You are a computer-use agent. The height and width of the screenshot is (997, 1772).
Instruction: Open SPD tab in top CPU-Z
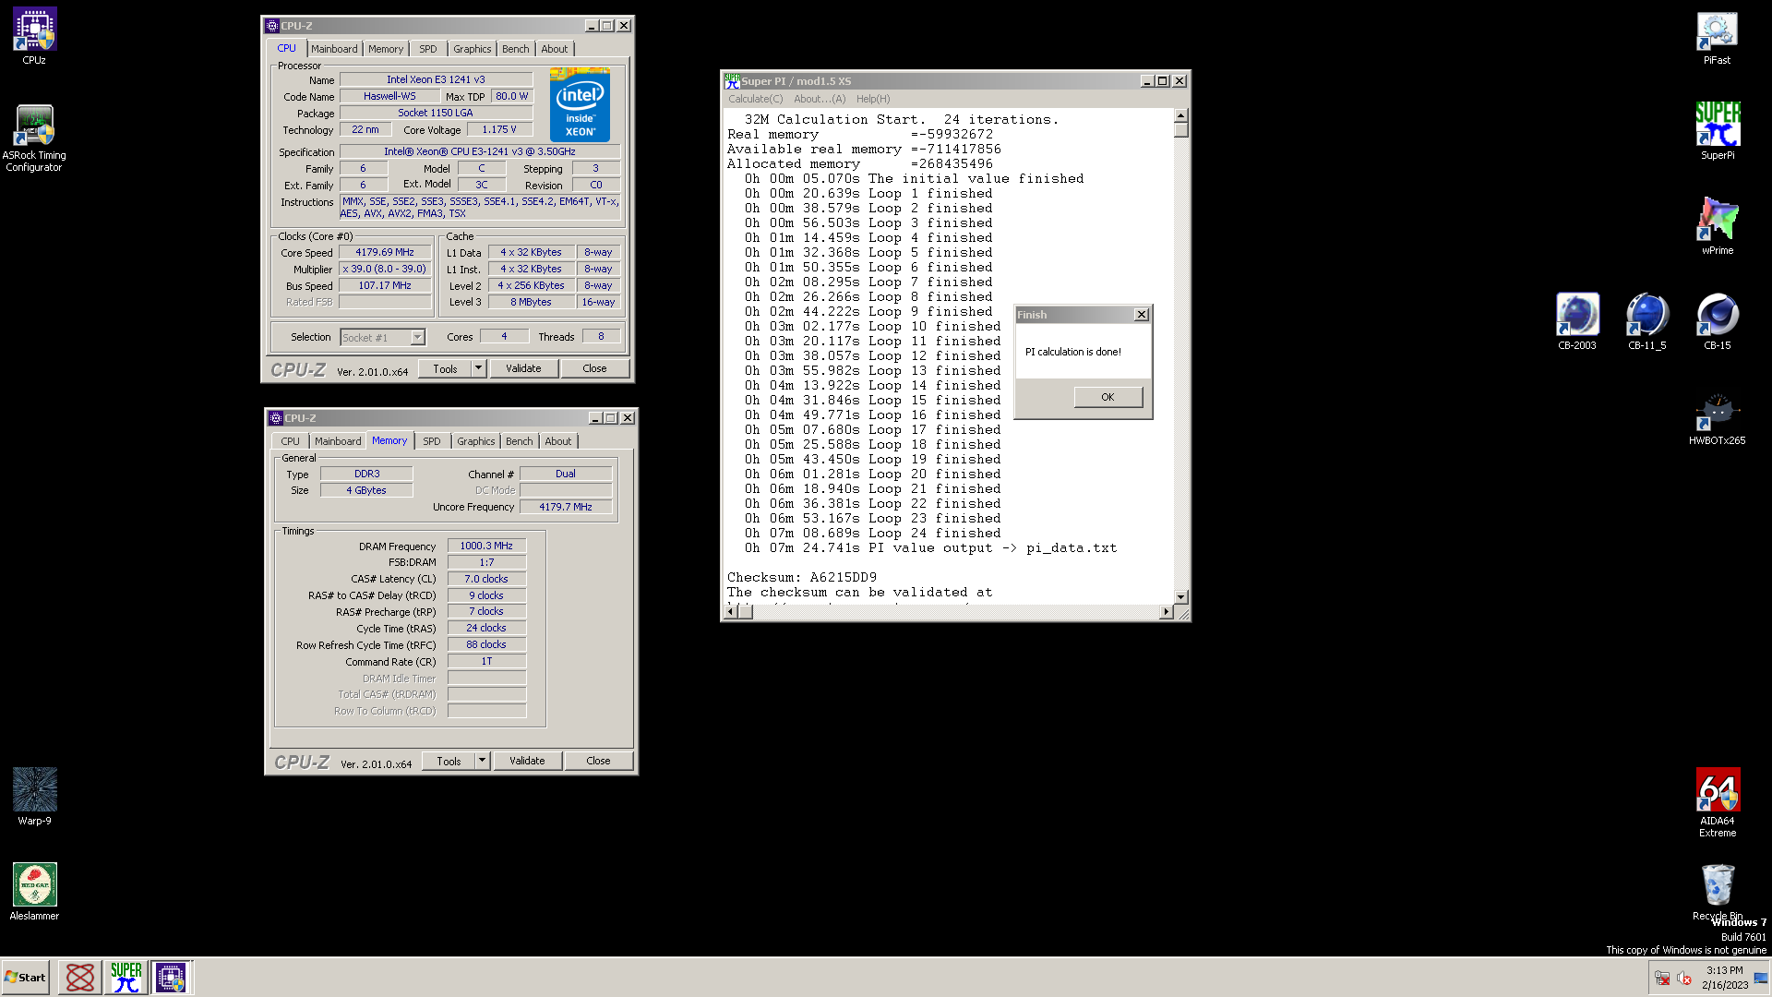[x=428, y=49]
